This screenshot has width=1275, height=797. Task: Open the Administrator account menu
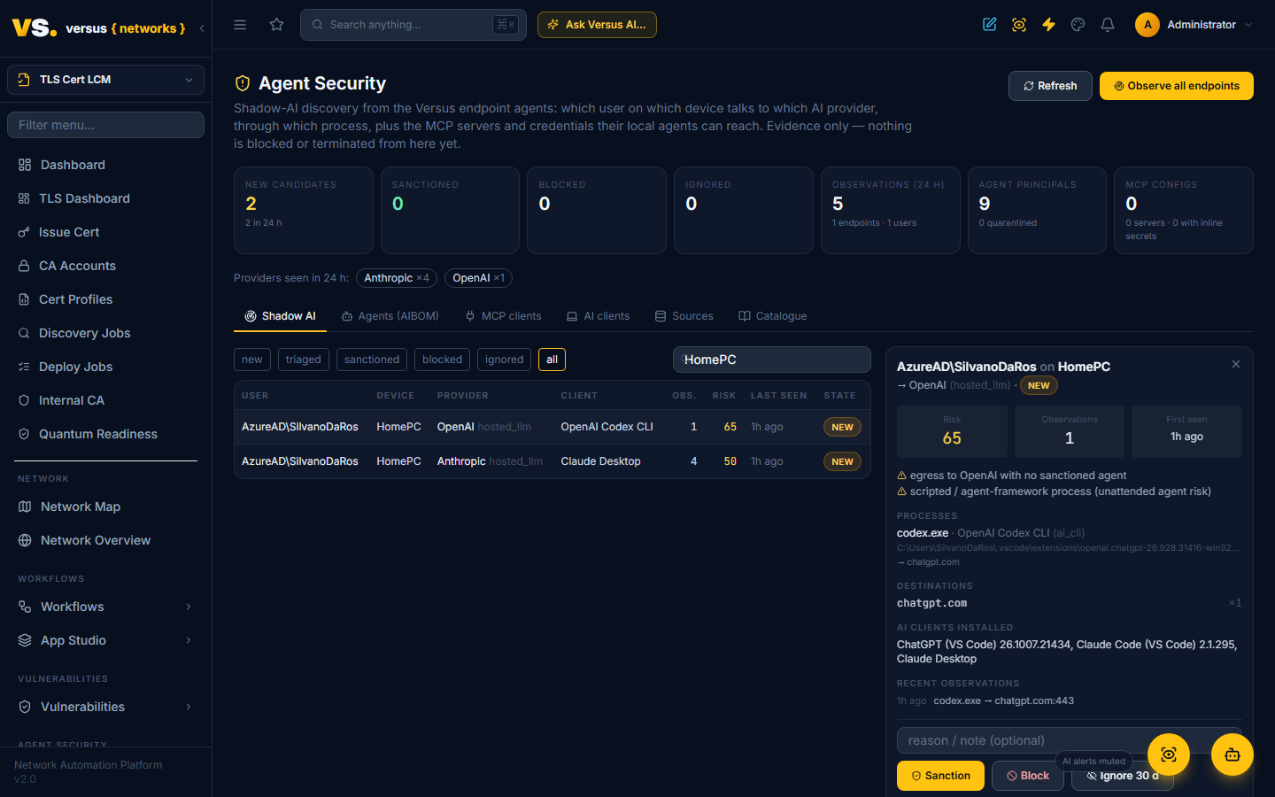(x=1194, y=25)
